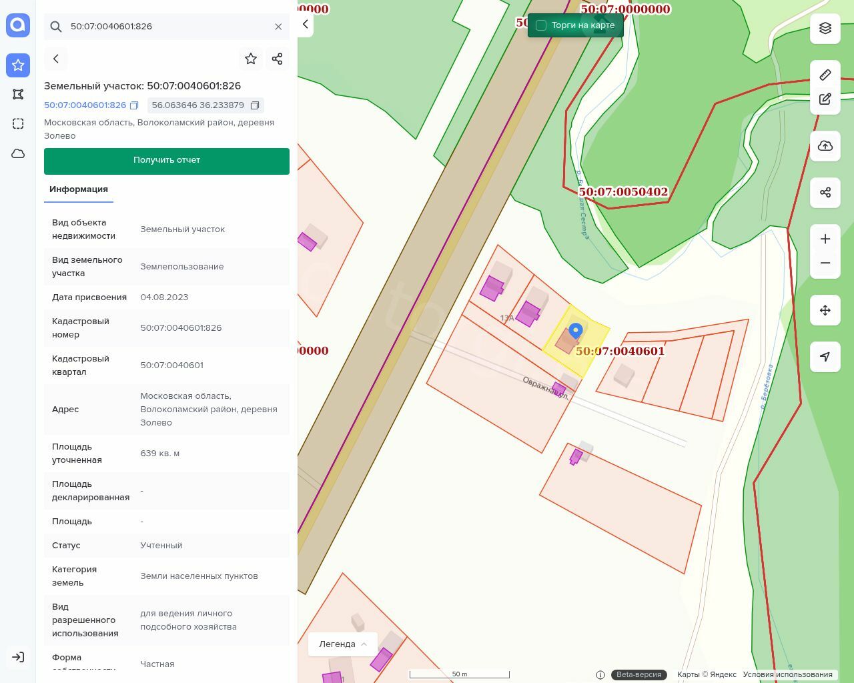This screenshot has width=854, height=683.
Task: Switch to the "Информация" tab
Action: click(x=79, y=189)
